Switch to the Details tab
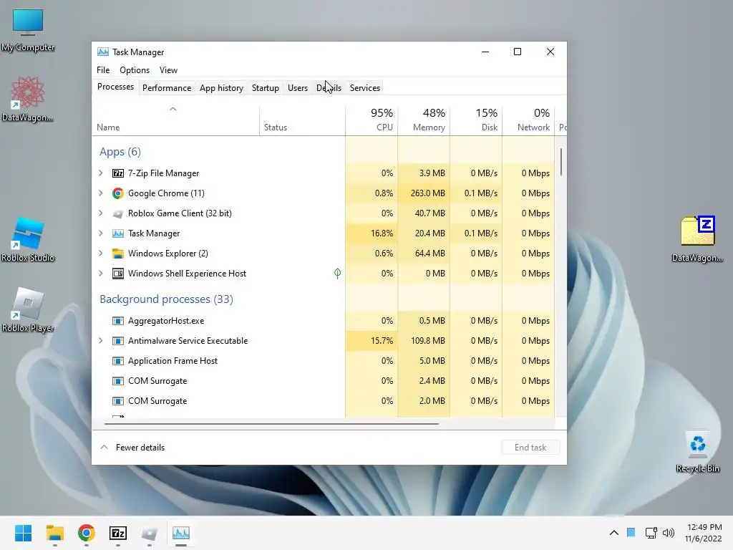This screenshot has width=733, height=550. (x=329, y=88)
